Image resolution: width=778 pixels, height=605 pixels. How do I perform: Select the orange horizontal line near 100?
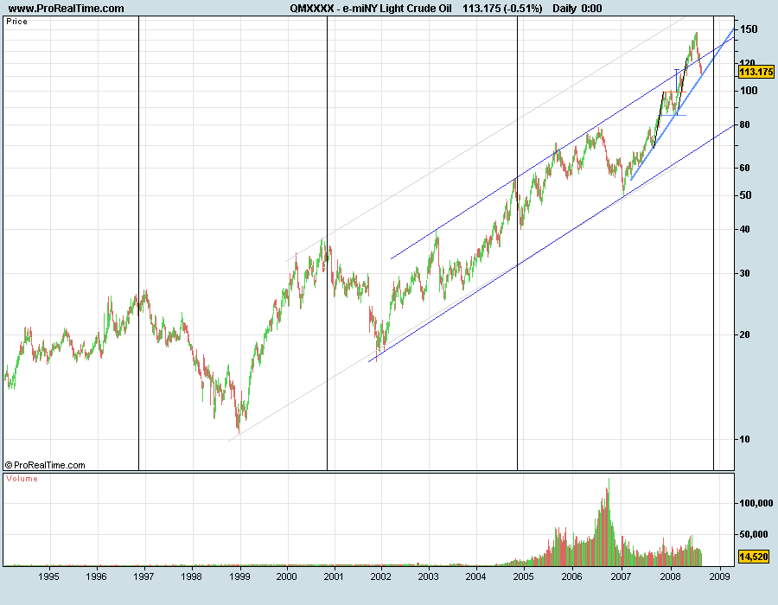click(x=675, y=92)
